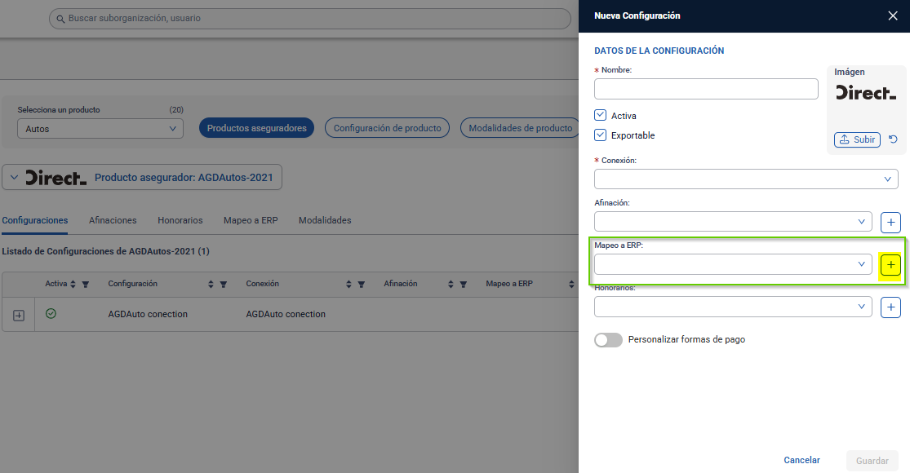Image resolution: width=910 pixels, height=473 pixels.
Task: Click the search magnifier icon
Action: [x=60, y=19]
